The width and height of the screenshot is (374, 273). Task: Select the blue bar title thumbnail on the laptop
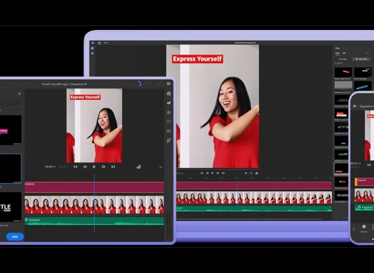tap(363, 86)
